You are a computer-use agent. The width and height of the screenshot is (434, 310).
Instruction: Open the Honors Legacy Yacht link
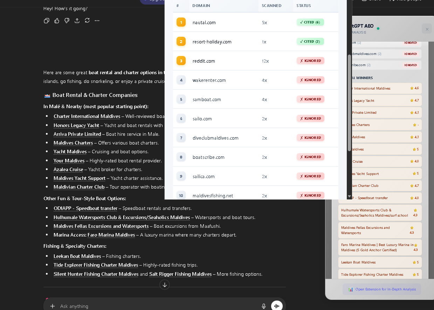point(76,125)
